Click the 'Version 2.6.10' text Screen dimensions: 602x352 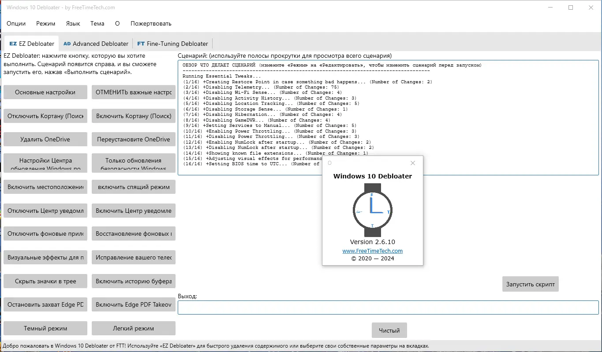click(x=373, y=242)
